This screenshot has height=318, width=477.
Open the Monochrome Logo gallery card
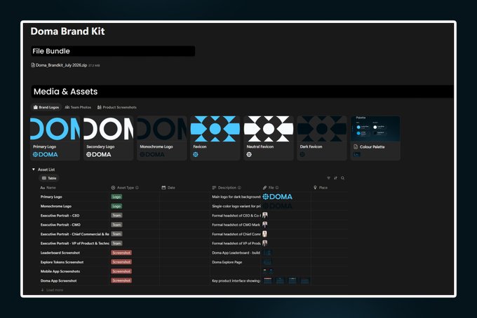(x=162, y=138)
